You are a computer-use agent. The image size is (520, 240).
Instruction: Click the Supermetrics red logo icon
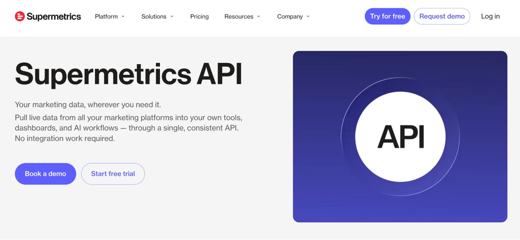click(x=20, y=16)
